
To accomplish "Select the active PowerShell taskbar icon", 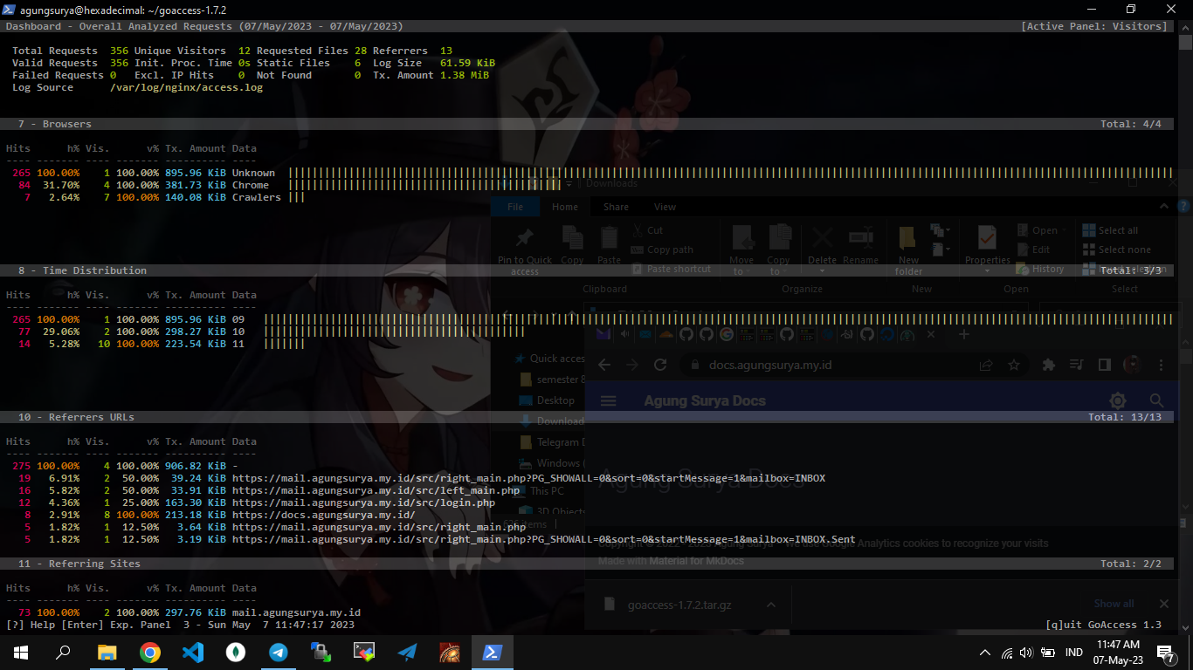I will pos(493,652).
